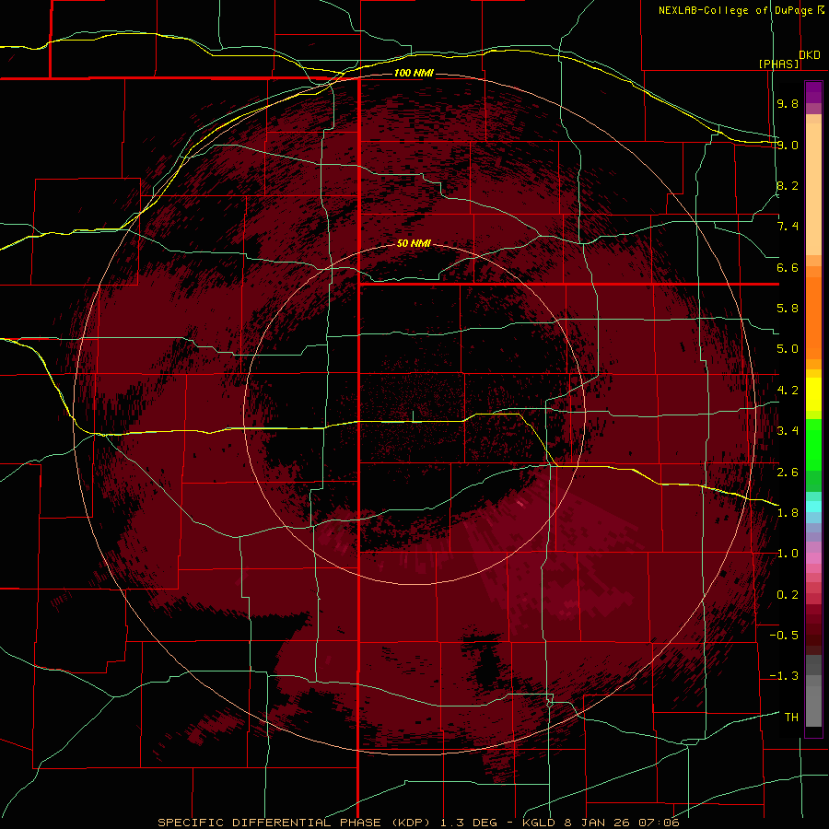Click the DKD label near the color scale

click(810, 55)
